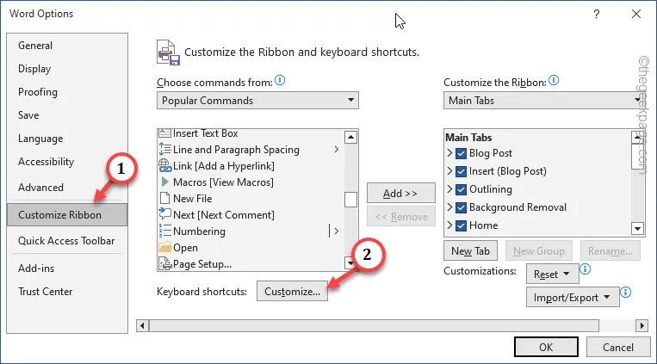Open the Trust Center category
The width and height of the screenshot is (657, 364).
coord(46,292)
